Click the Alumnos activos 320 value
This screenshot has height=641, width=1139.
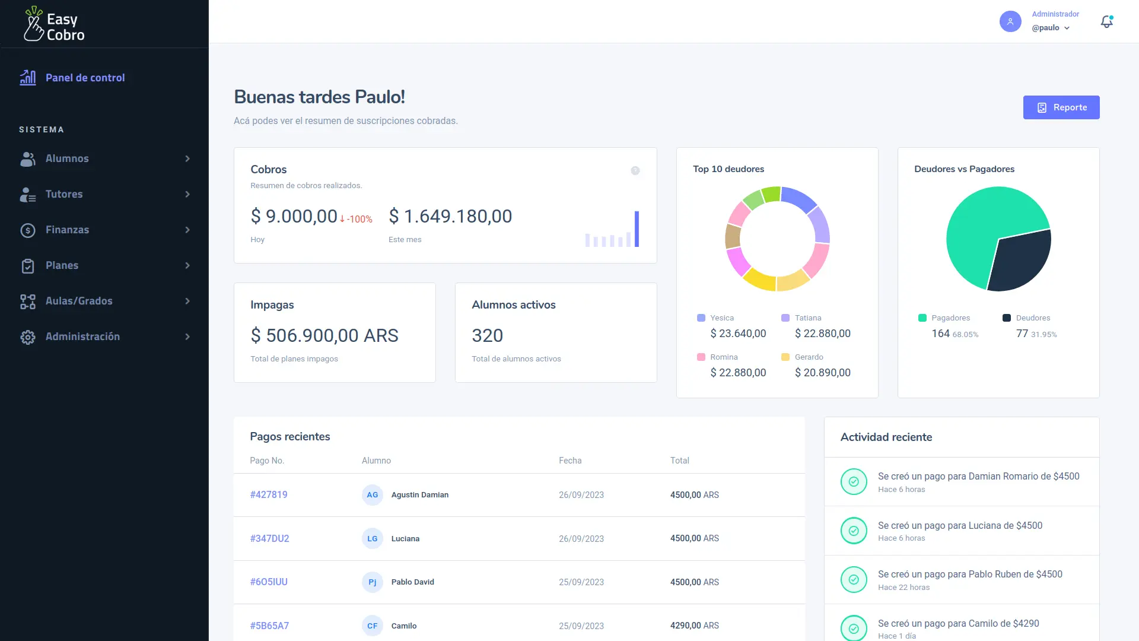(x=488, y=336)
